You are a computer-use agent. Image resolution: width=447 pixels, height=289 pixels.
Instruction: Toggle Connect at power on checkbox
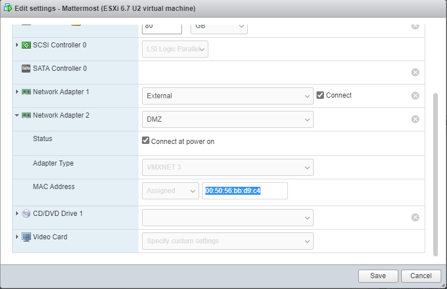coord(146,141)
